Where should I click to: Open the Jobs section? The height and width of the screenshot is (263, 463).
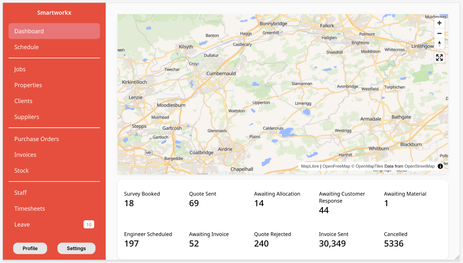[x=20, y=69]
